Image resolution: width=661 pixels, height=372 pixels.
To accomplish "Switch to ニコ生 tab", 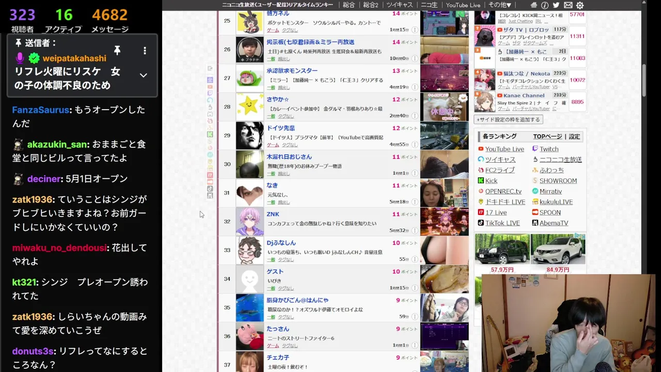I will point(429,5).
